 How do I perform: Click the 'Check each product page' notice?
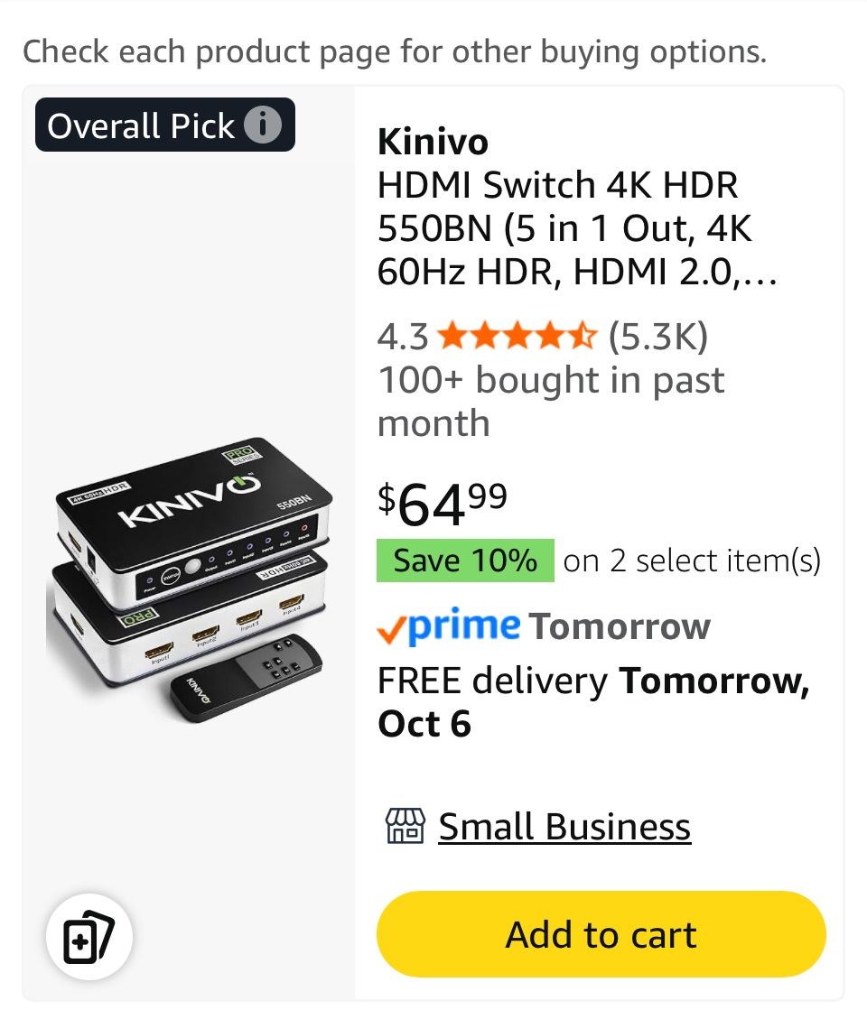[394, 51]
